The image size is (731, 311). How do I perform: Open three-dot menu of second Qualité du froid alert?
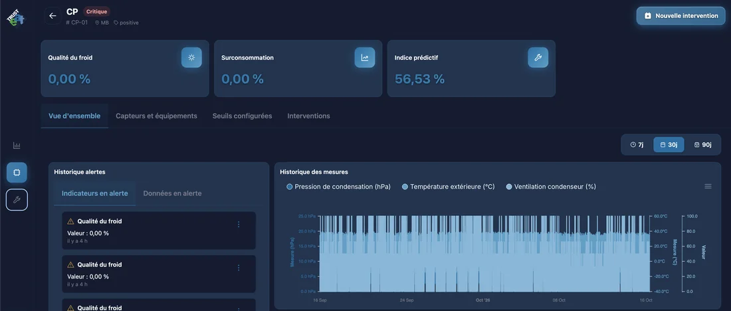tap(239, 268)
